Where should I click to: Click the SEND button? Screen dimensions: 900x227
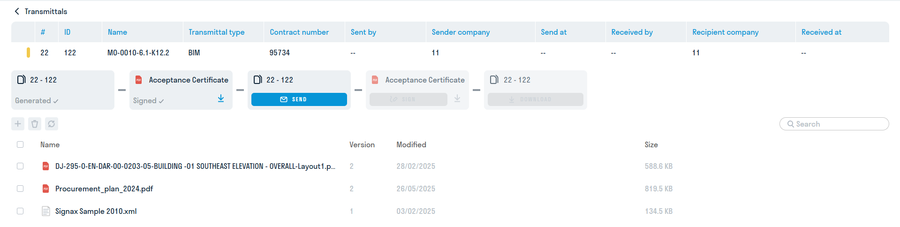click(299, 99)
